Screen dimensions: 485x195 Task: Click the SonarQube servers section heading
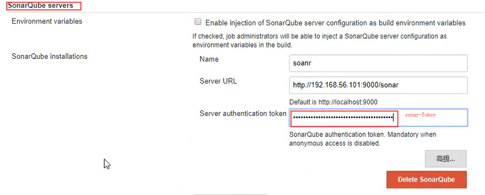[41, 6]
